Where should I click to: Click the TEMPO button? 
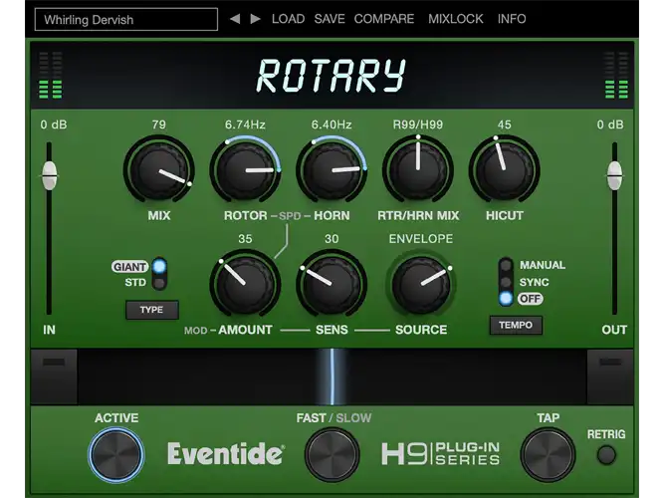pyautogui.click(x=516, y=325)
